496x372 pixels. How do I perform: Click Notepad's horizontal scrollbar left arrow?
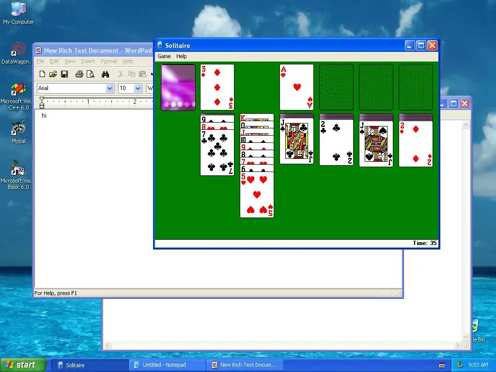[x=108, y=345]
